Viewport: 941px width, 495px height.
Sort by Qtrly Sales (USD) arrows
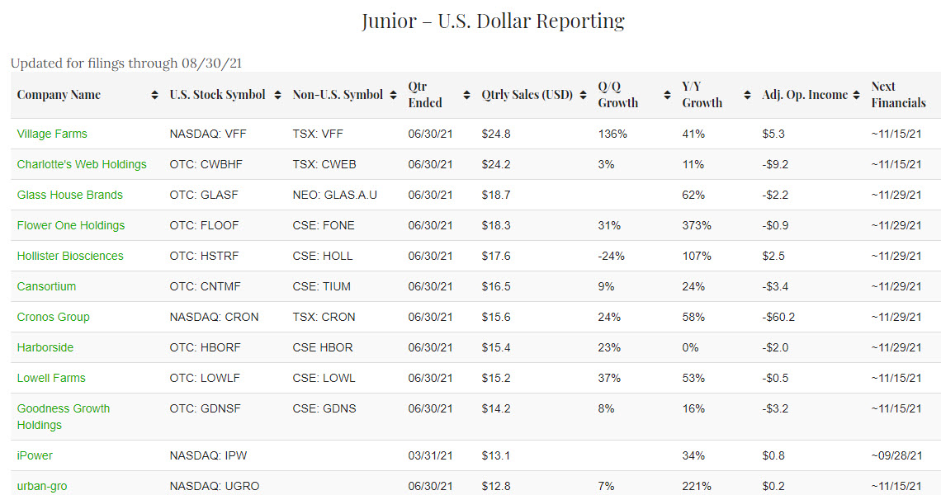583,95
